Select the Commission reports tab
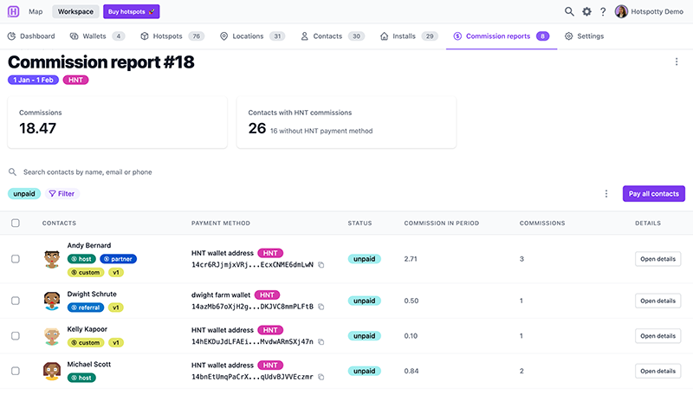Viewport: 693px width, 395px height. [x=502, y=36]
